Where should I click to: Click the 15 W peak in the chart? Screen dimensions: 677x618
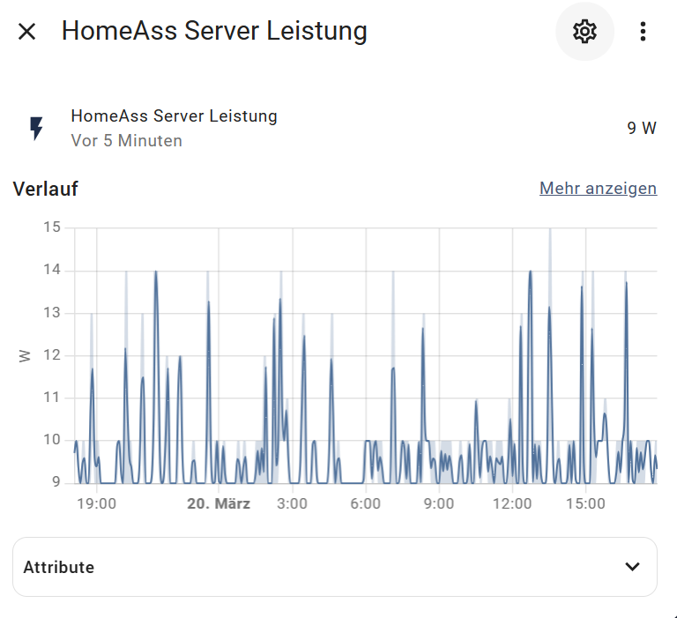point(550,231)
